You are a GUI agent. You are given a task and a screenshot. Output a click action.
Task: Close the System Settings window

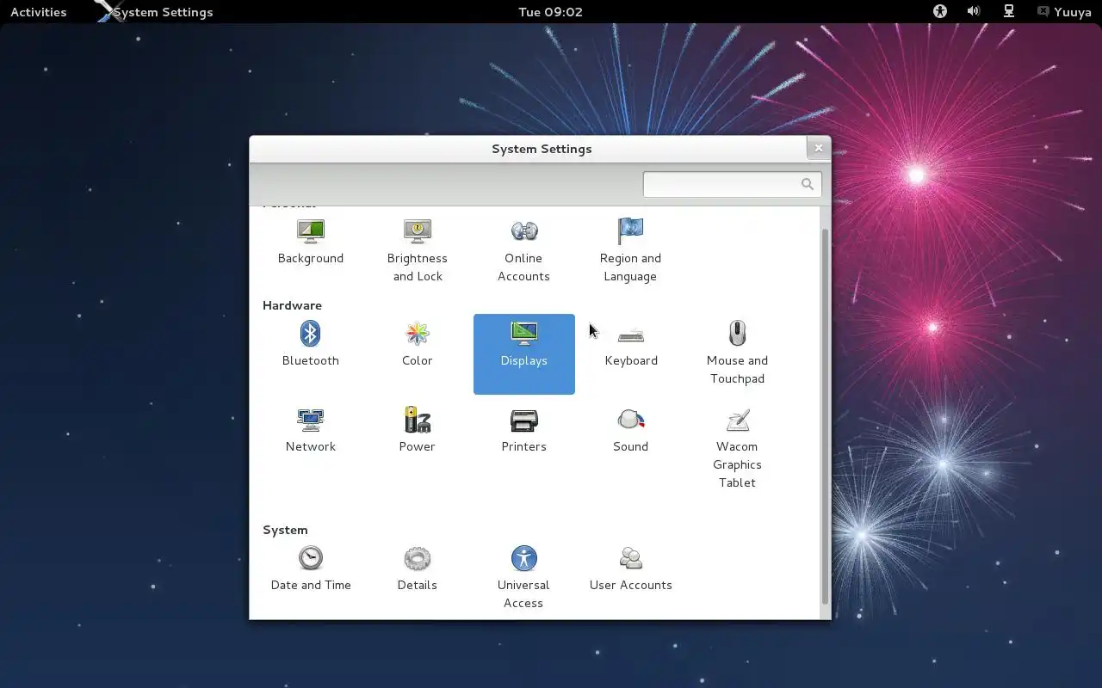[x=819, y=148]
